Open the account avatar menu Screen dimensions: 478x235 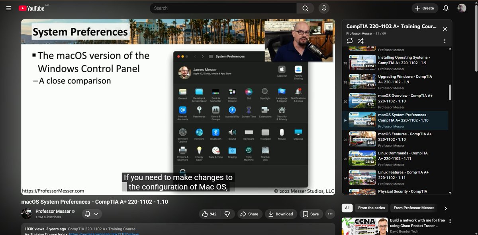(x=462, y=8)
